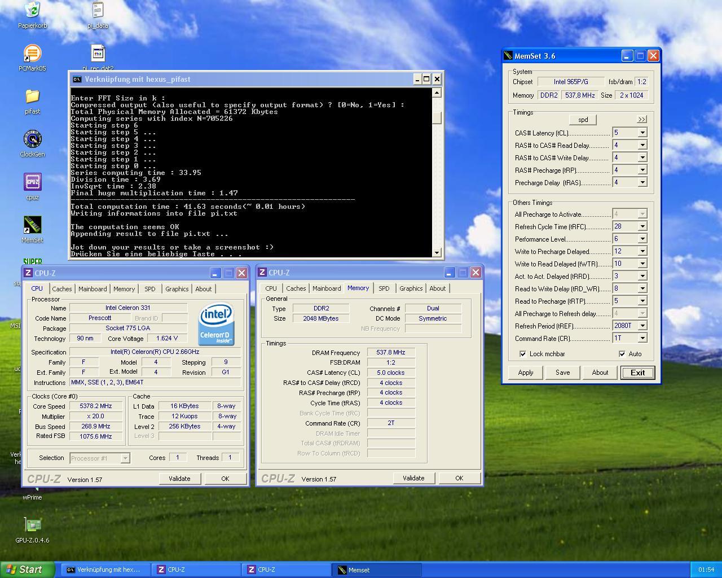
Task: Open the Windows Start menu
Action: (28, 570)
